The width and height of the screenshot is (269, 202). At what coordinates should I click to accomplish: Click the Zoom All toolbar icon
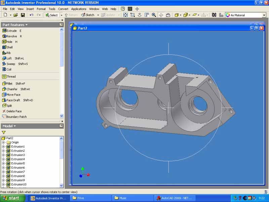[x=125, y=15]
